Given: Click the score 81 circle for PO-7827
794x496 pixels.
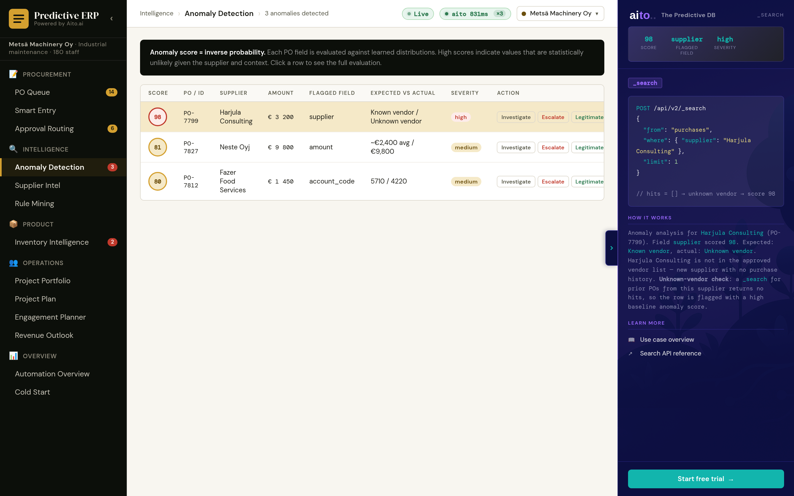Looking at the screenshot, I should 157,147.
